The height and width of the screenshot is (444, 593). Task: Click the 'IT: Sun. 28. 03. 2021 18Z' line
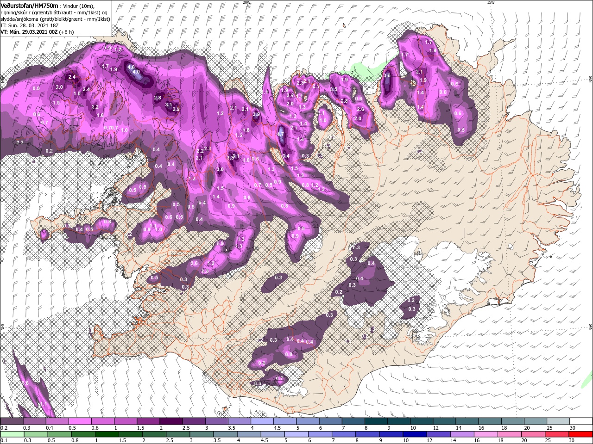point(30,25)
